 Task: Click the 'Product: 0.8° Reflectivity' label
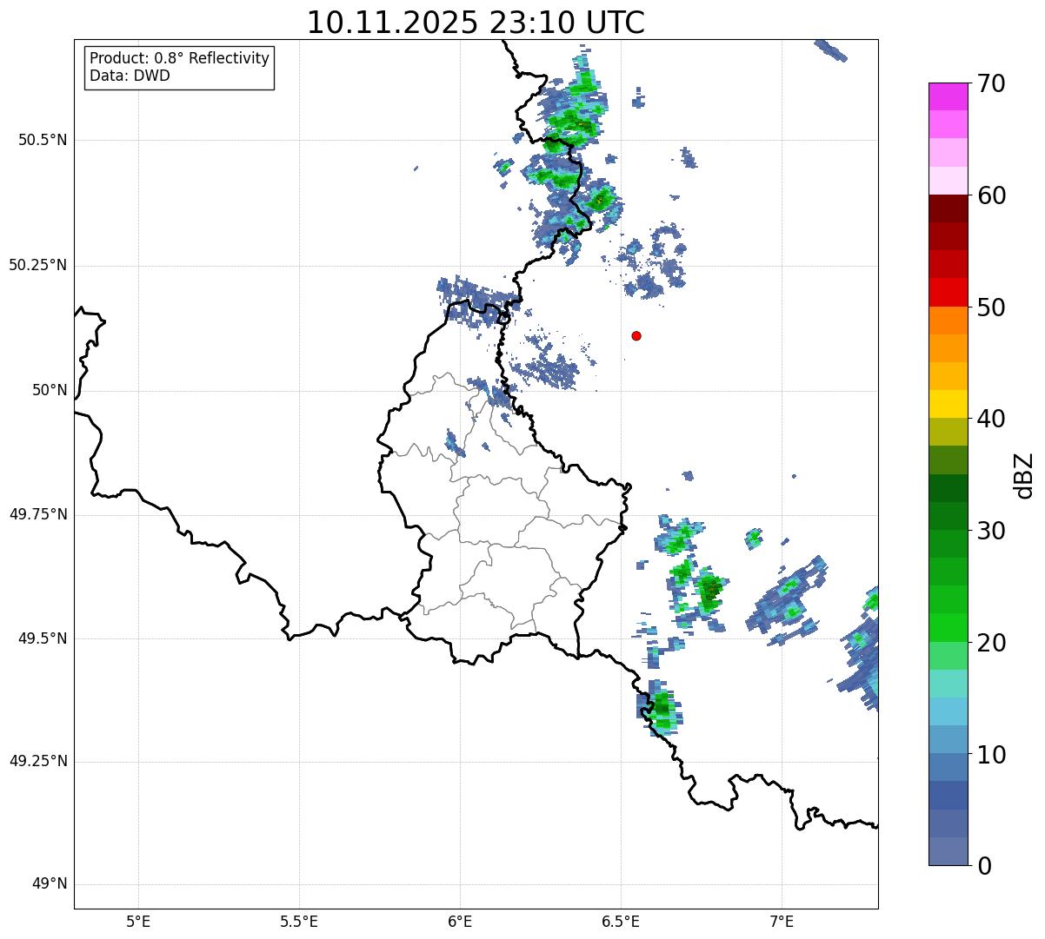tap(180, 58)
